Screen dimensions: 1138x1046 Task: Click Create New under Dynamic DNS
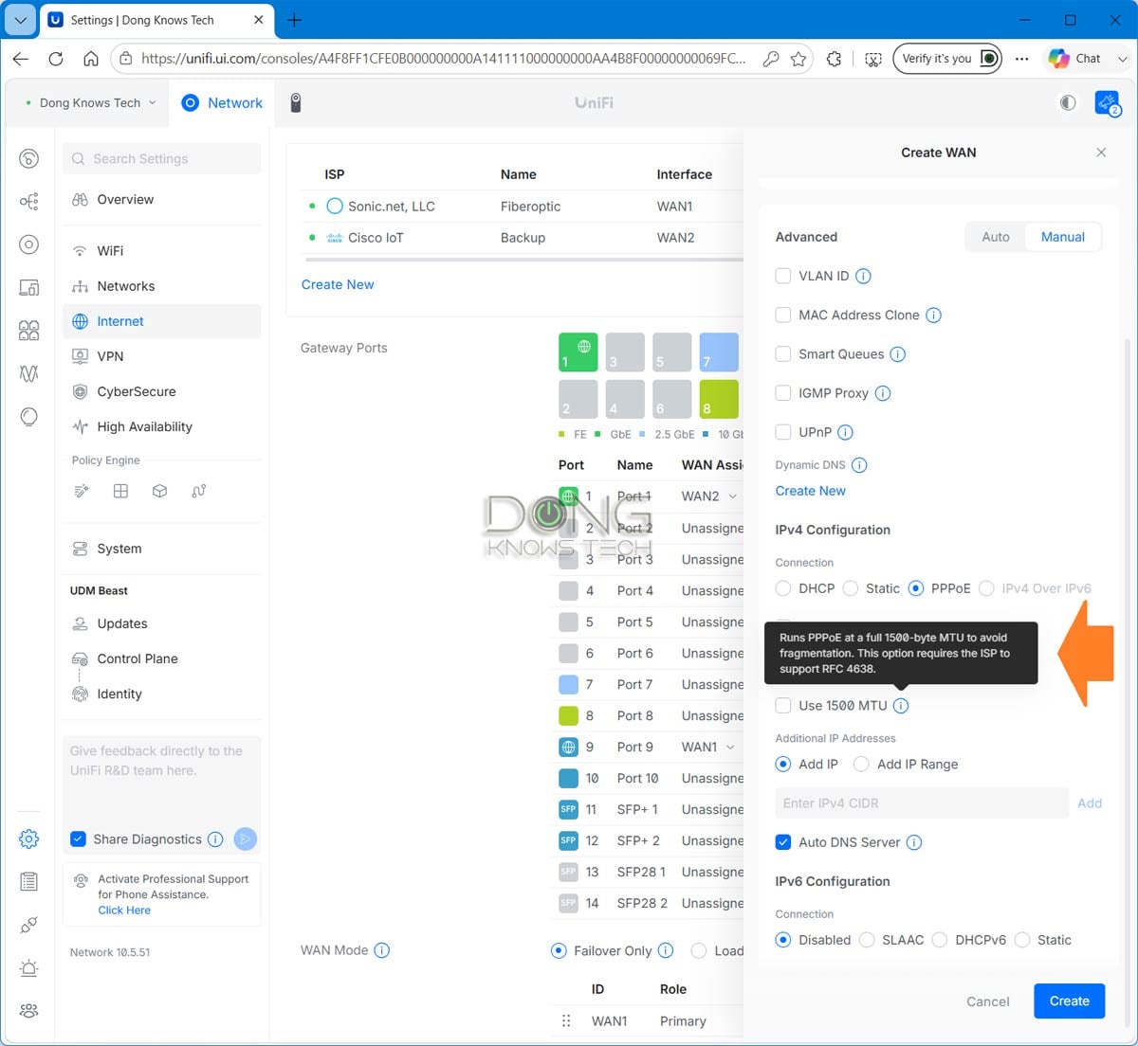pos(811,491)
